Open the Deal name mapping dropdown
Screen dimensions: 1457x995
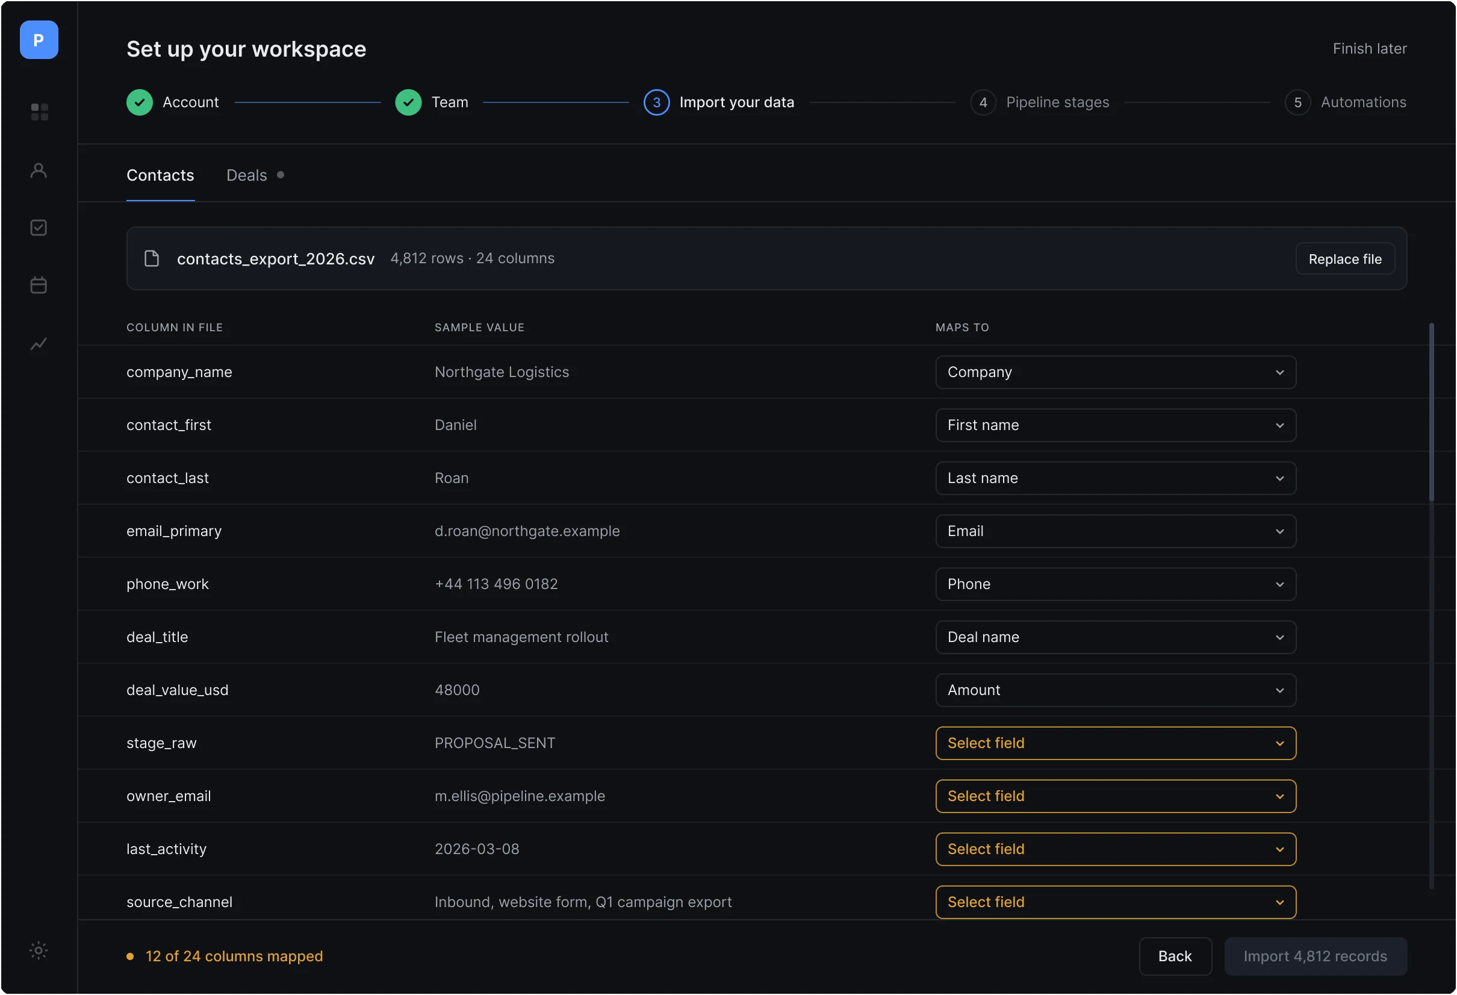(1116, 637)
